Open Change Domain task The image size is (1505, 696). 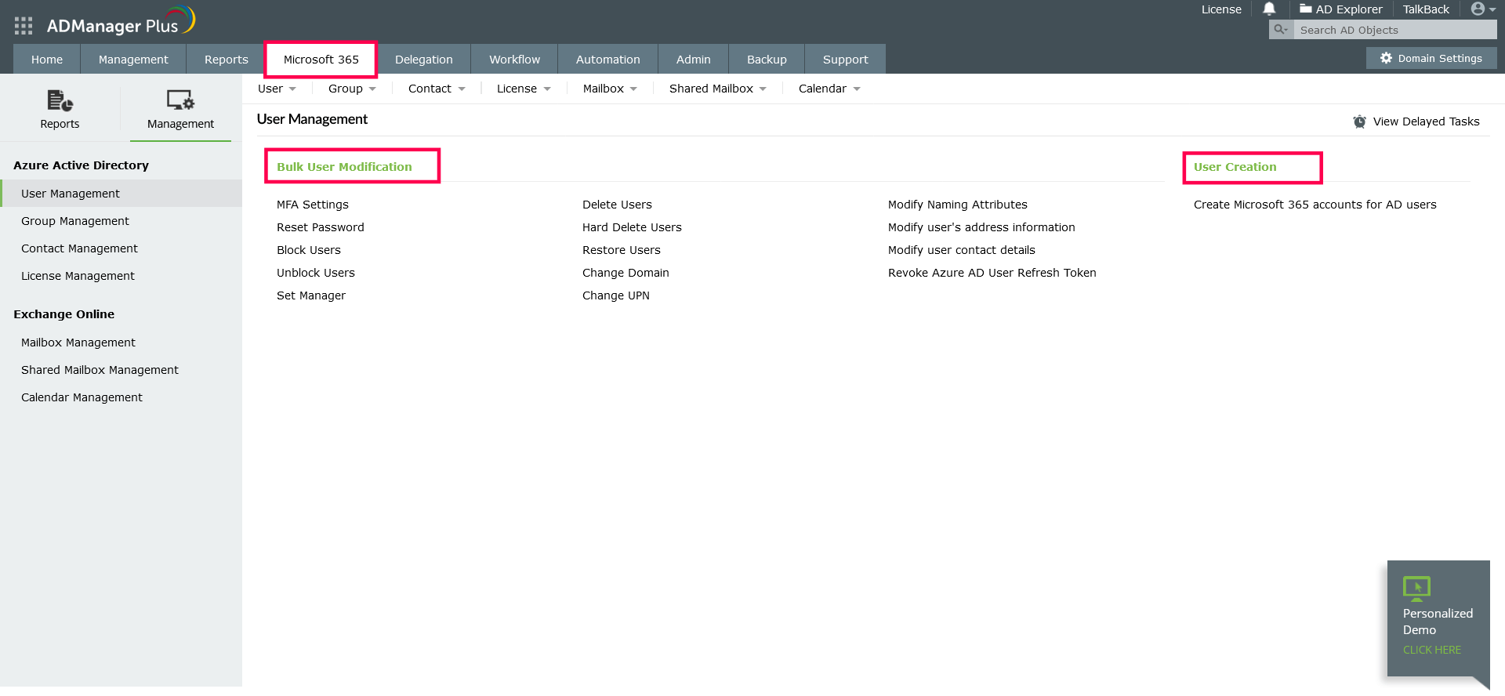click(x=626, y=273)
